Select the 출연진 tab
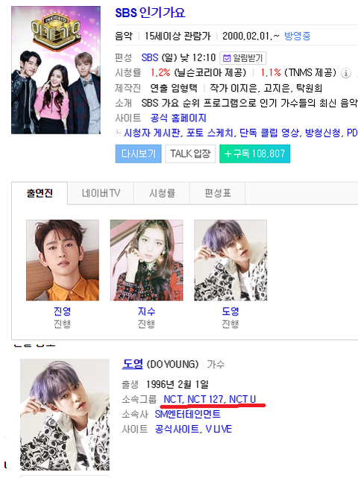 click(x=40, y=193)
